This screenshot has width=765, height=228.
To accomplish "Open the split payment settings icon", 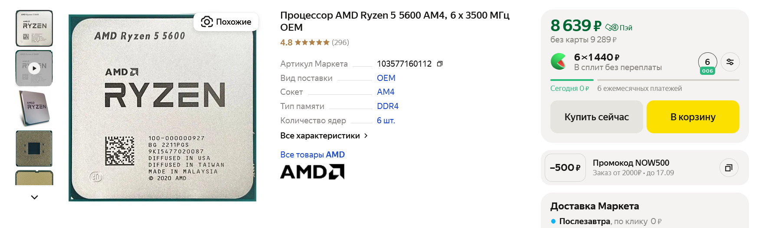I will [x=730, y=62].
